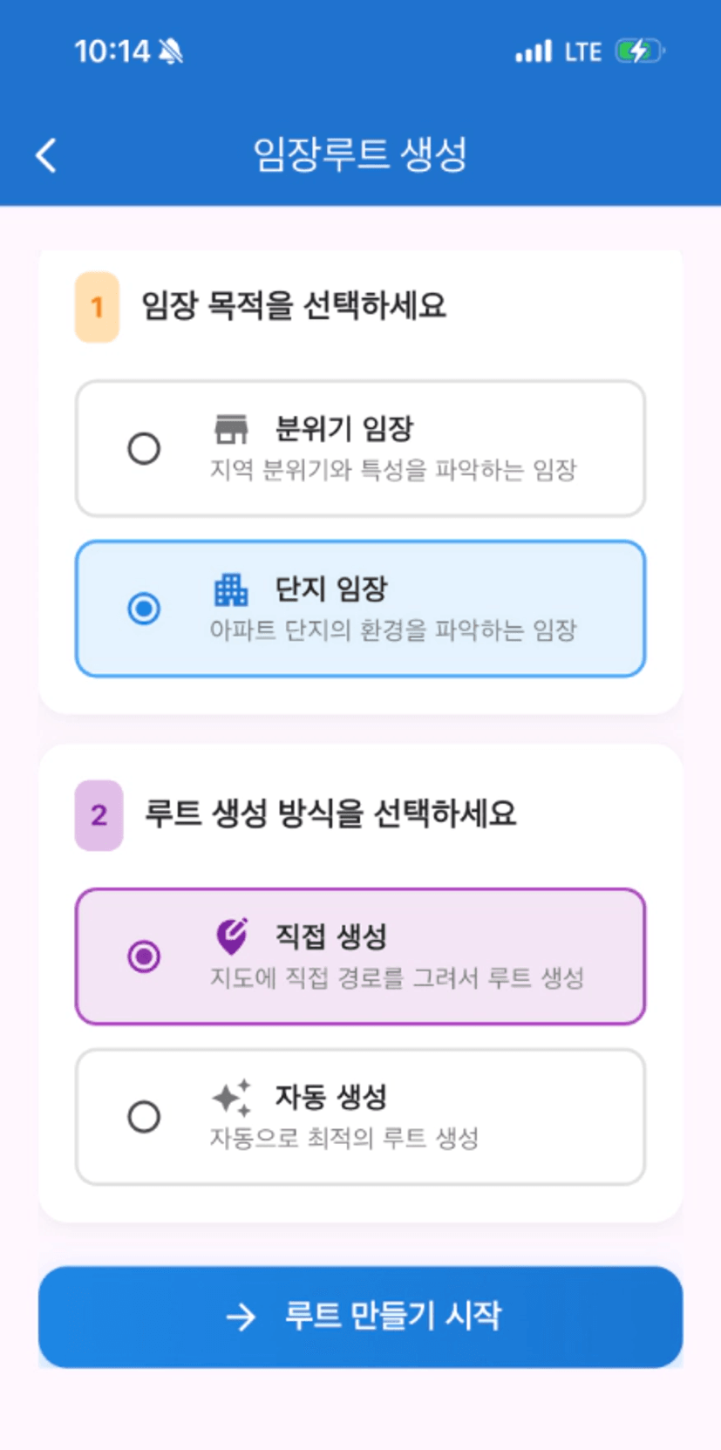Viewport: 721px width, 1450px height.
Task: Tap the silent bell icon in status bar
Action: (172, 52)
